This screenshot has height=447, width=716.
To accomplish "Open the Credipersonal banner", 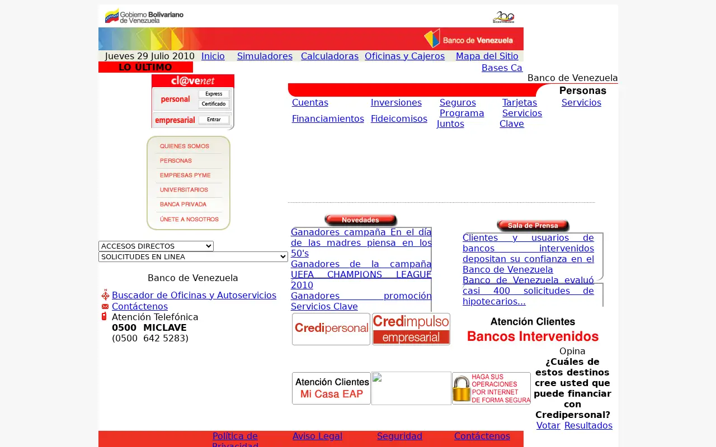I will pyautogui.click(x=331, y=329).
